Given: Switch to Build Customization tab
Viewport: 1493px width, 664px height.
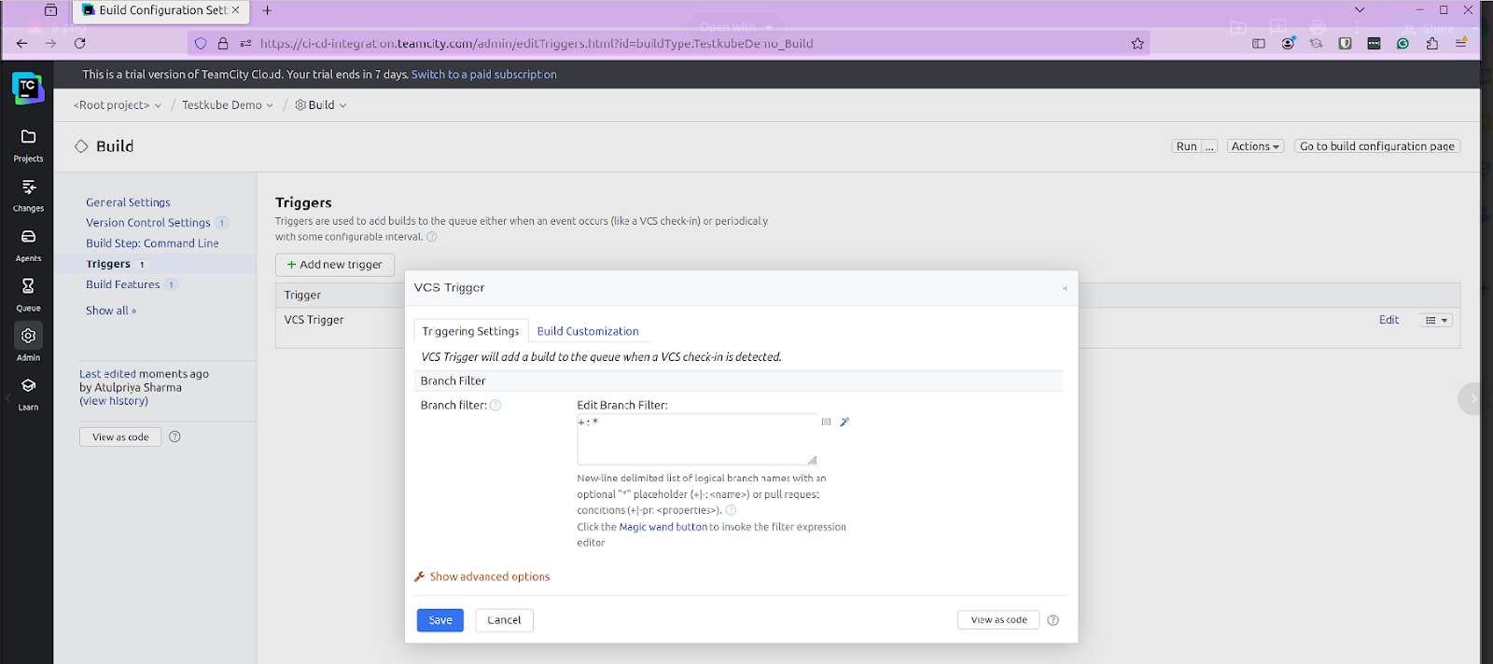Looking at the screenshot, I should pos(588,331).
